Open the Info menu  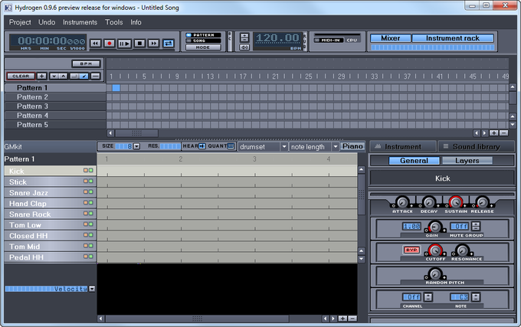pyautogui.click(x=136, y=22)
